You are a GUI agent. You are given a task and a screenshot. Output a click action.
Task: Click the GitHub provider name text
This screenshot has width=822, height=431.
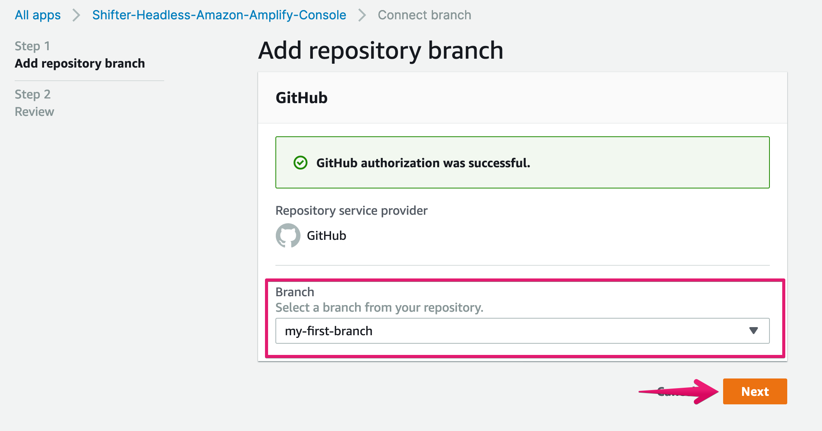pyautogui.click(x=326, y=236)
